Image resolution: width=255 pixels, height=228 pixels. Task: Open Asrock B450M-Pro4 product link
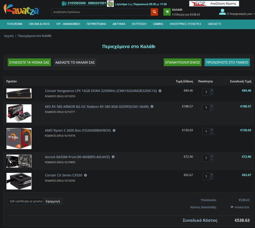click(x=77, y=157)
